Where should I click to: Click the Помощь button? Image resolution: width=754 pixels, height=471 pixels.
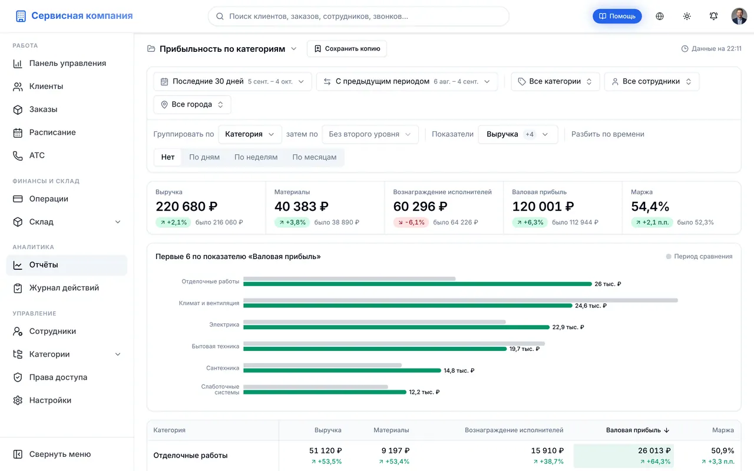point(617,16)
